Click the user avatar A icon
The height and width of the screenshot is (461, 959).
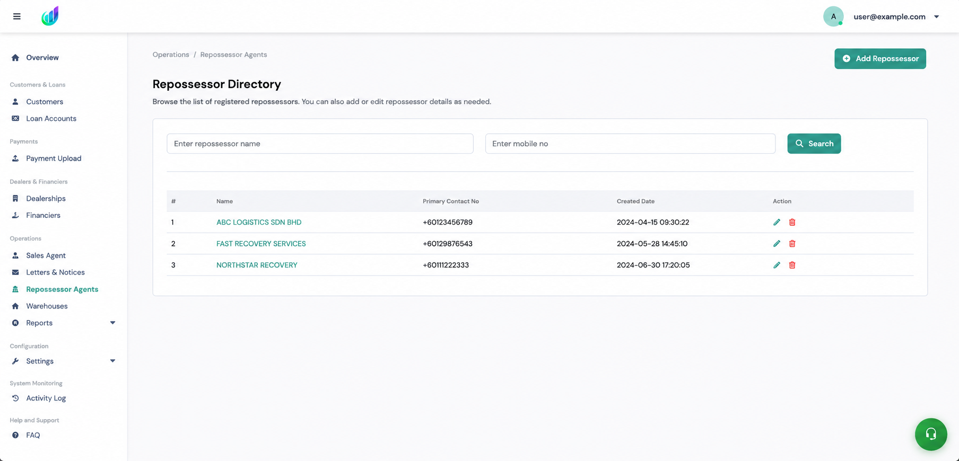coord(833,16)
